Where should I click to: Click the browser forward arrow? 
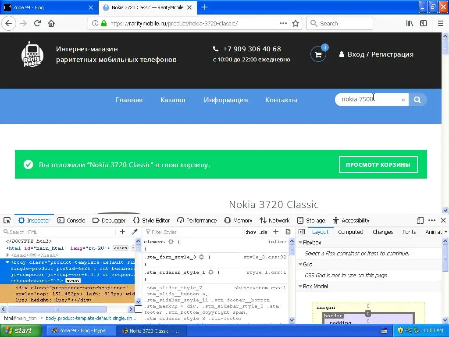tap(24, 24)
